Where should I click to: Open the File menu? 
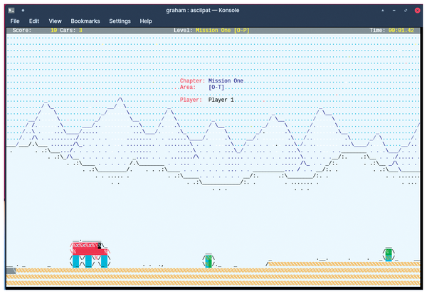click(15, 21)
